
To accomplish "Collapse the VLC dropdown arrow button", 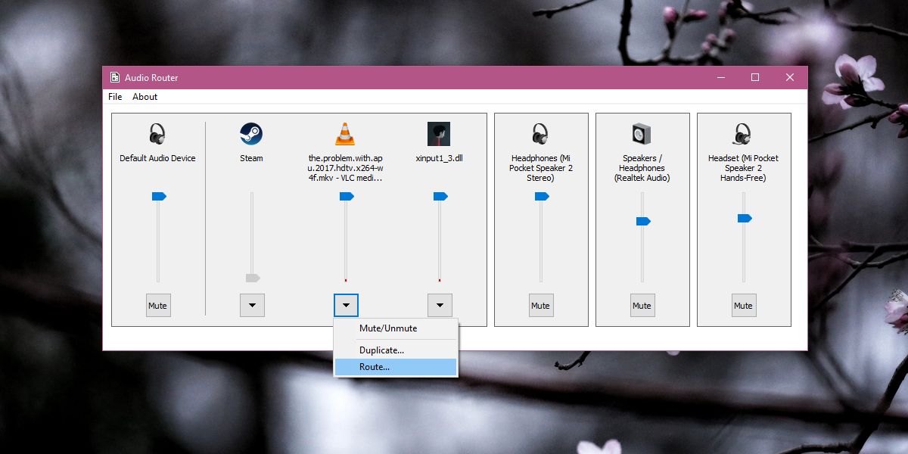I will pyautogui.click(x=346, y=306).
